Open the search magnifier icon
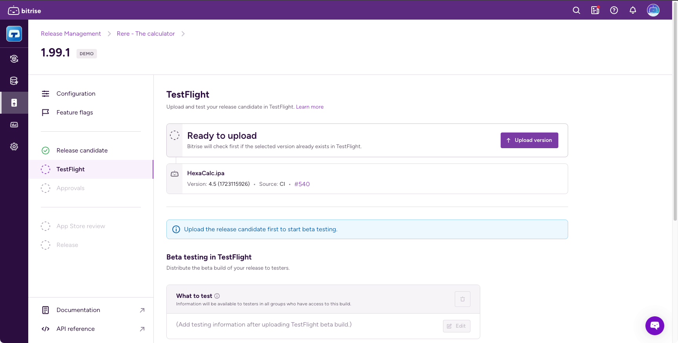 coord(576,11)
